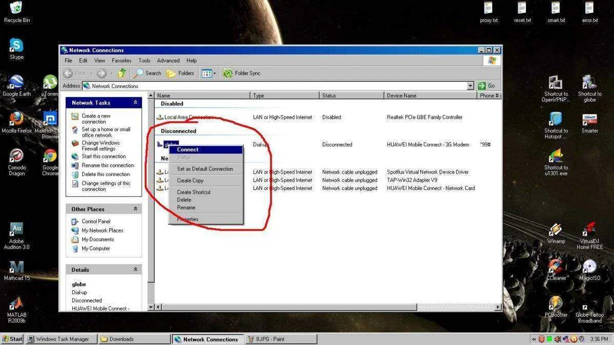Click the Go button
Screen dimensions: 614x345
pyautogui.click(x=487, y=85)
